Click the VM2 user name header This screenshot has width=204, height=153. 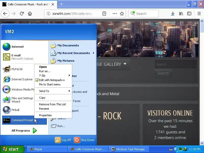pyautogui.click(x=9, y=32)
